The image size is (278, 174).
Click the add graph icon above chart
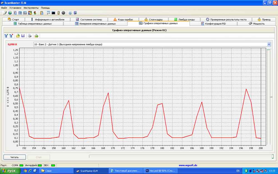click(x=6, y=36)
